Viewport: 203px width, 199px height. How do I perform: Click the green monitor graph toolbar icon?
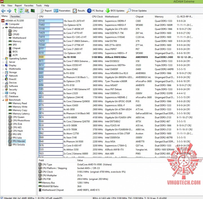[33, 11]
